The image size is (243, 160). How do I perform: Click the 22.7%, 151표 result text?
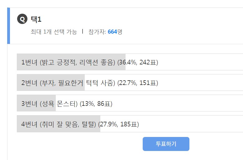tap(138, 83)
